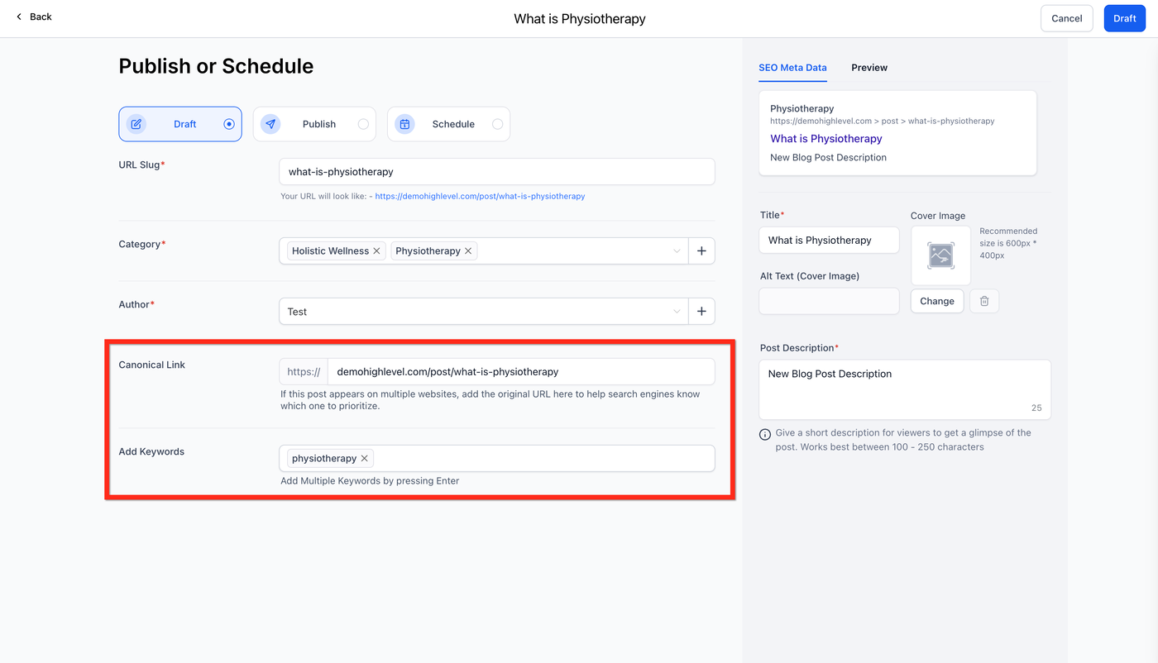Select the Publish radio option
Screen dimensions: 1158x663
tap(363, 124)
